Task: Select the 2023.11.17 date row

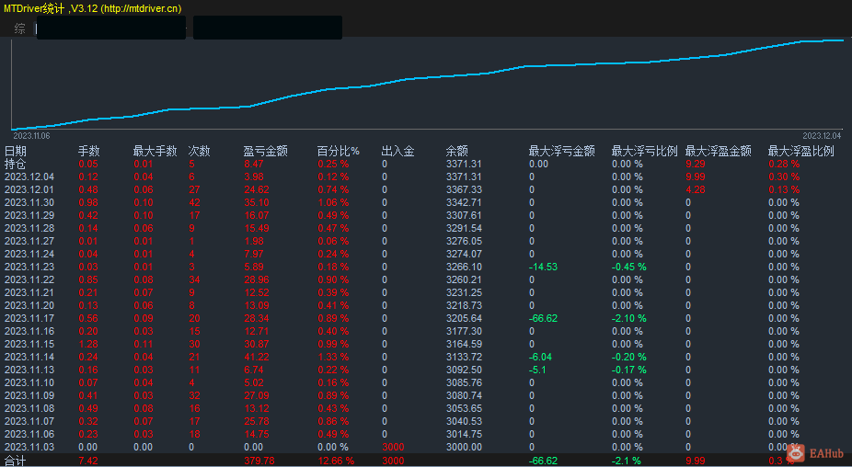Action: pyautogui.click(x=29, y=318)
